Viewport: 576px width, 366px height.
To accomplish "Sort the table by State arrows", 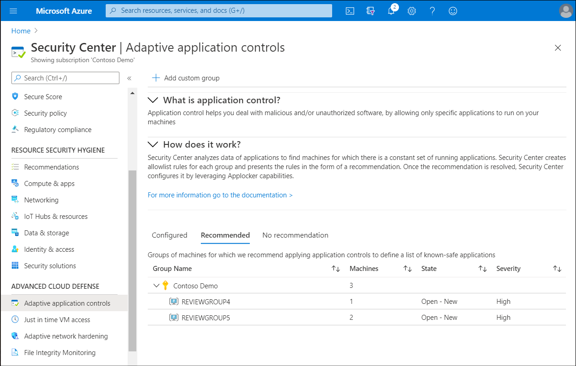I will pos(483,269).
